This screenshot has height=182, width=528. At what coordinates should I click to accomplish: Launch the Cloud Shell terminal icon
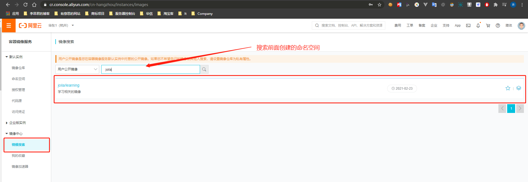[468, 25]
